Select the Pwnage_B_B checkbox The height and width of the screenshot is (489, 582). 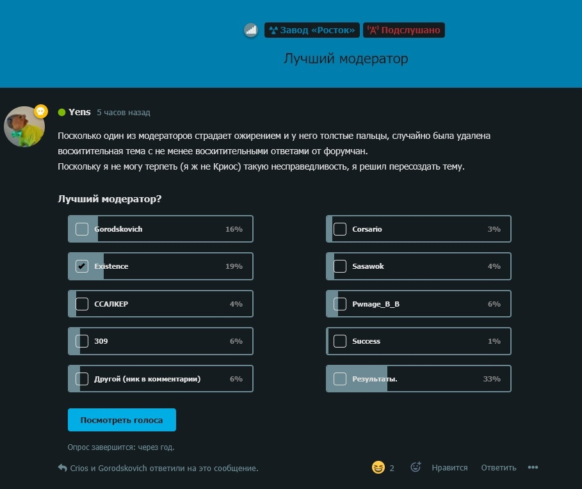pos(339,304)
